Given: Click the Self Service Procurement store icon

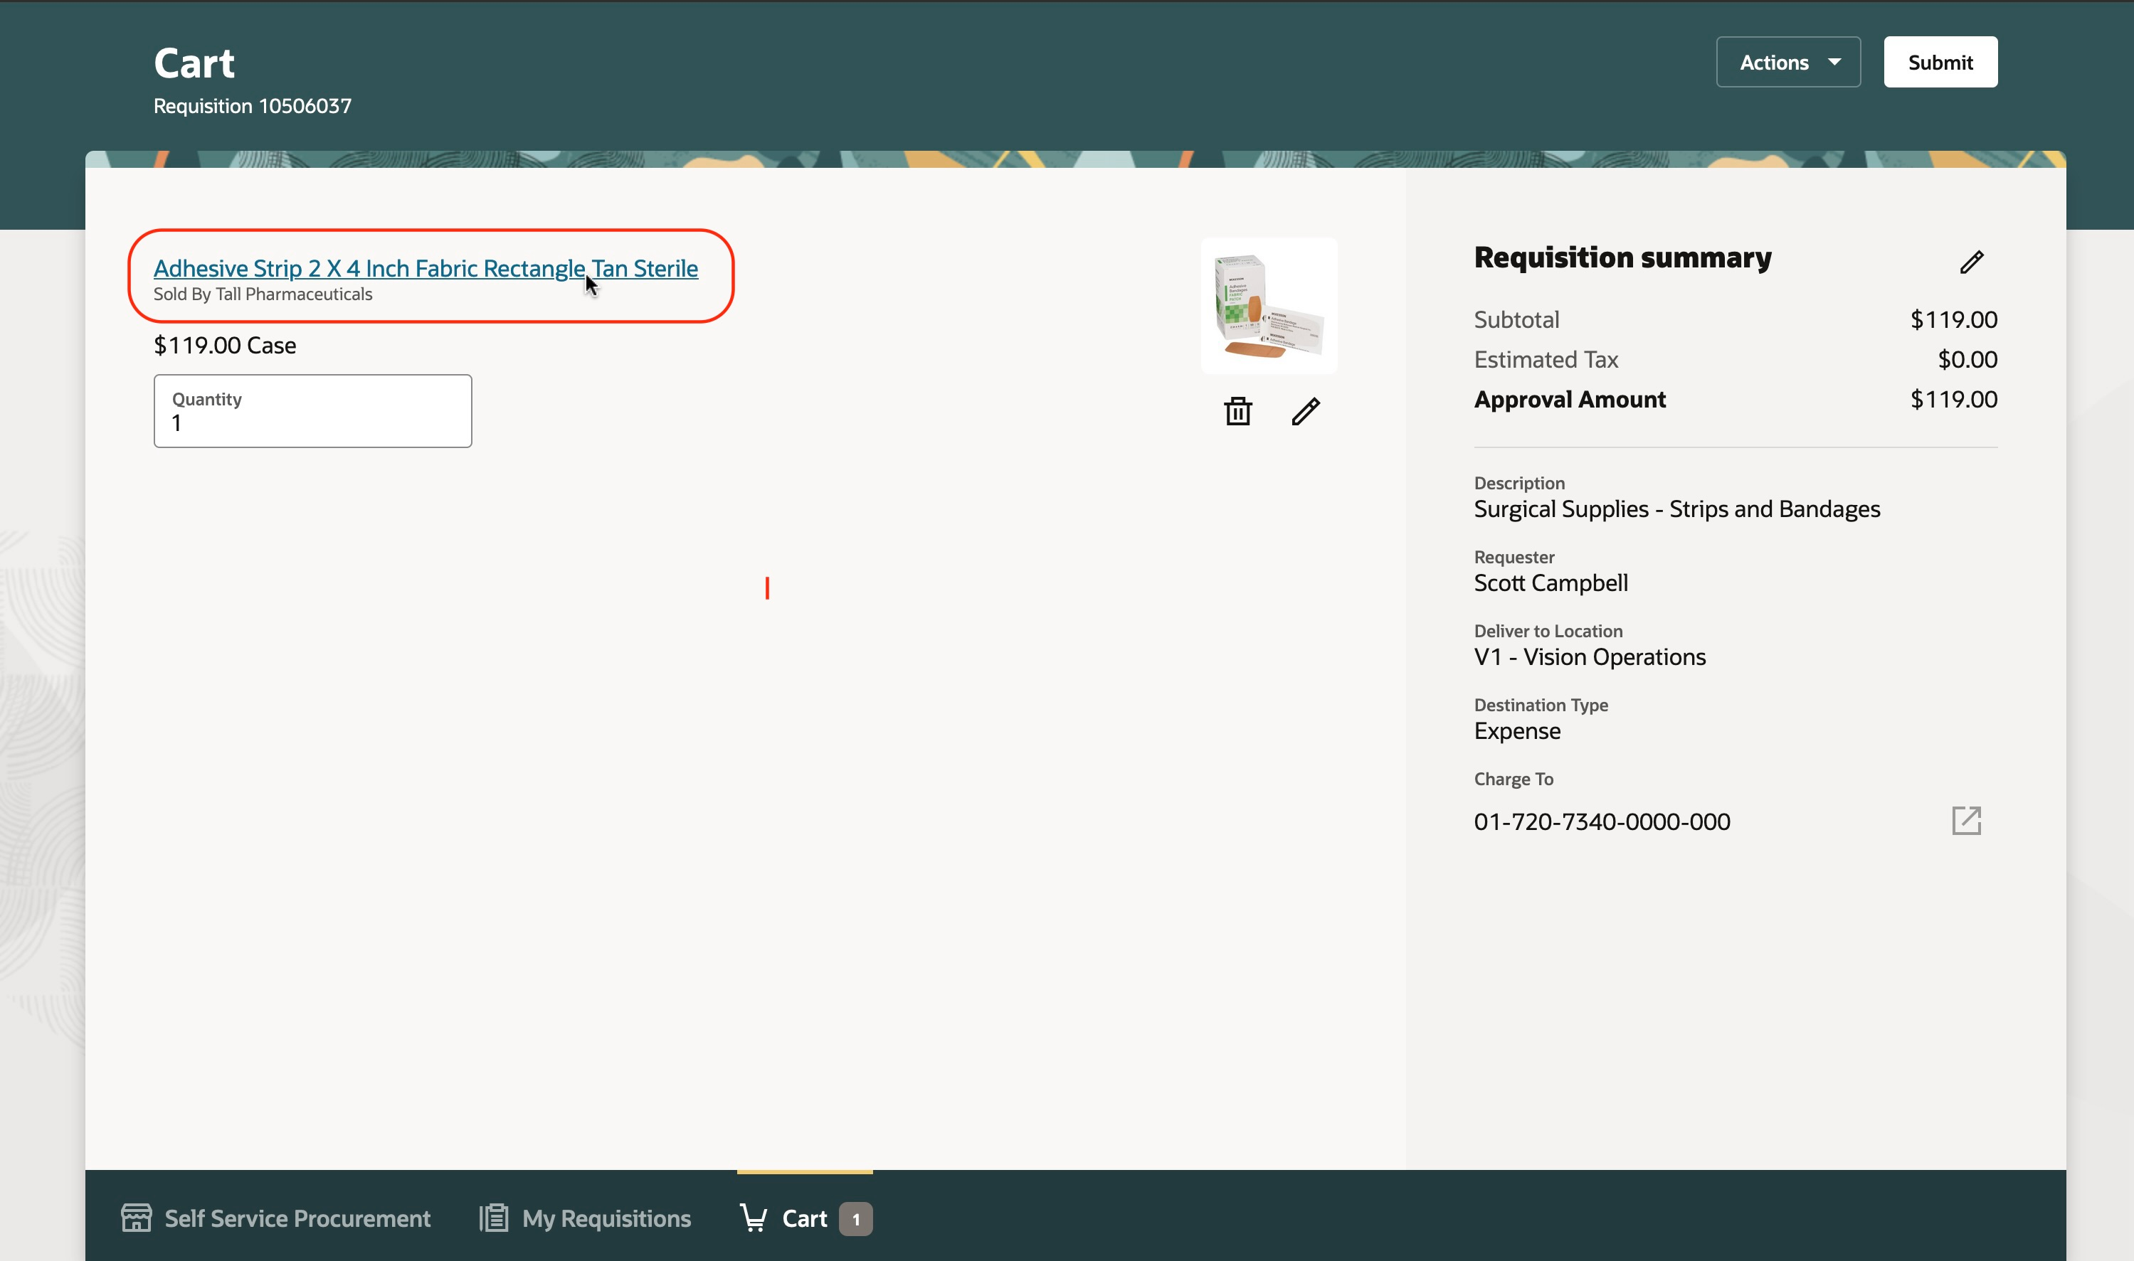Looking at the screenshot, I should (136, 1218).
